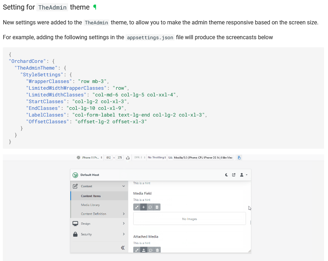Image resolution: width=328 pixels, height=261 pixels.
Task: Open the No Throttling dropdown
Action: 157,158
